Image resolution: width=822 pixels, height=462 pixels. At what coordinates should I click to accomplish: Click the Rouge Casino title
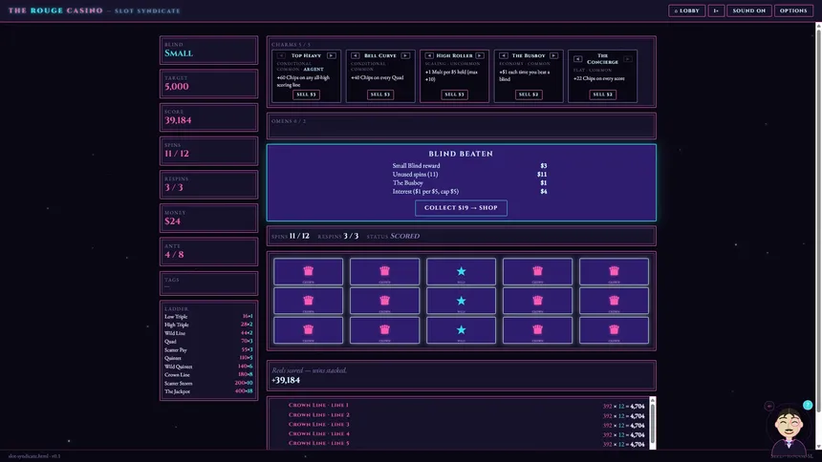[55, 10]
